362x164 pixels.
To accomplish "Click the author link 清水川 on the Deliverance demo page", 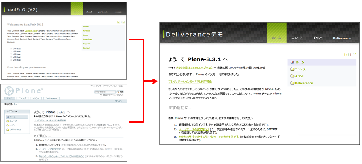I will (x=194, y=68).
